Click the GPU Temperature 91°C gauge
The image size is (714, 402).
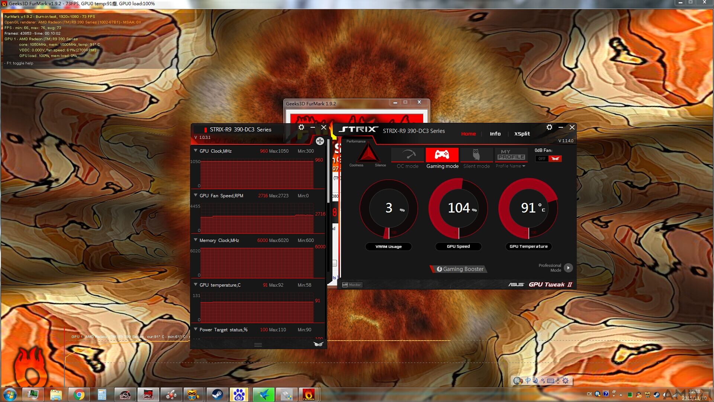pos(528,208)
